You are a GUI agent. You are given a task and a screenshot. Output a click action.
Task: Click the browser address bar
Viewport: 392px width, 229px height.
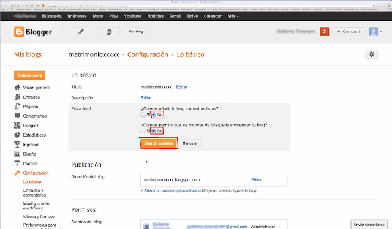pyautogui.click(x=208, y=6)
